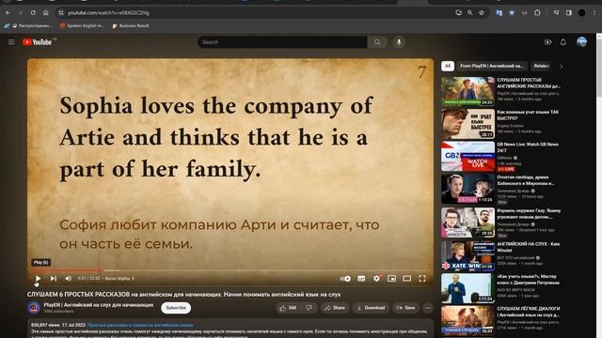
Task: Save the video to a playlist
Action: tap(405, 308)
